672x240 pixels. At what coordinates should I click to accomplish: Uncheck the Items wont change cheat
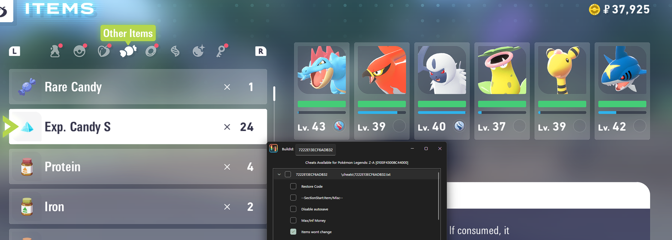pos(293,232)
